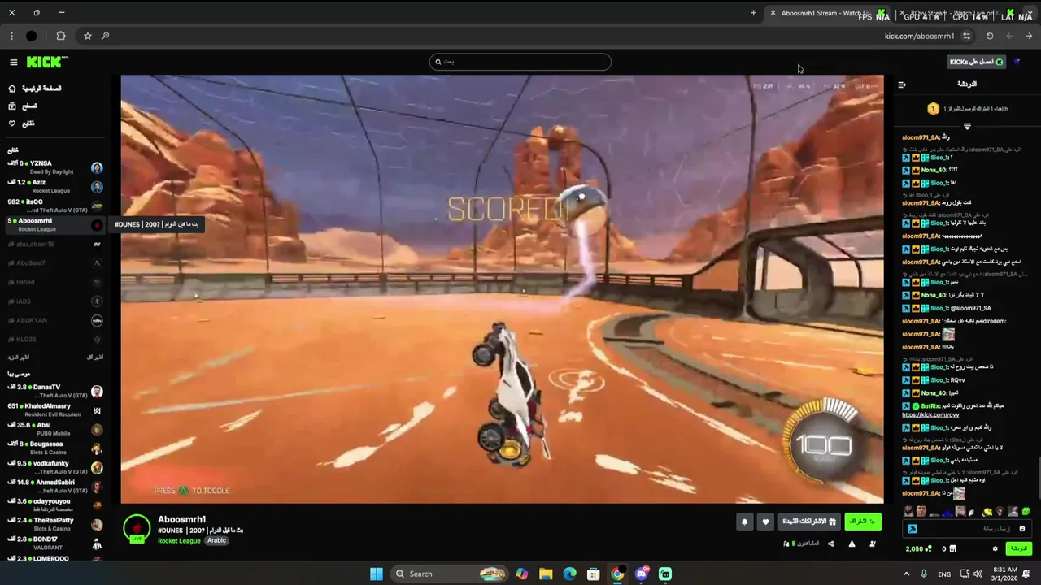The width and height of the screenshot is (1041, 585).
Task: Click site settings icon beside the address
Action: [966, 36]
